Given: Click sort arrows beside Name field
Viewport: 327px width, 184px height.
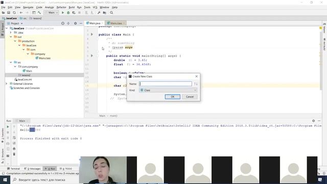Looking at the screenshot, I should (196, 84).
